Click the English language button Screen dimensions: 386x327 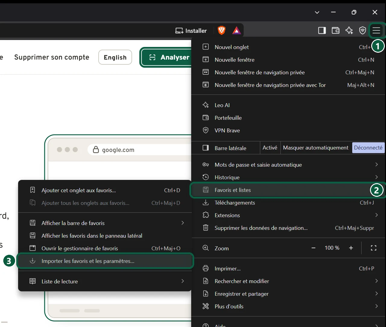115,57
